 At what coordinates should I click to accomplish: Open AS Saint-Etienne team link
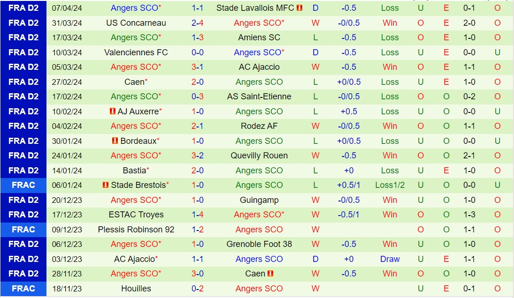click(x=259, y=97)
